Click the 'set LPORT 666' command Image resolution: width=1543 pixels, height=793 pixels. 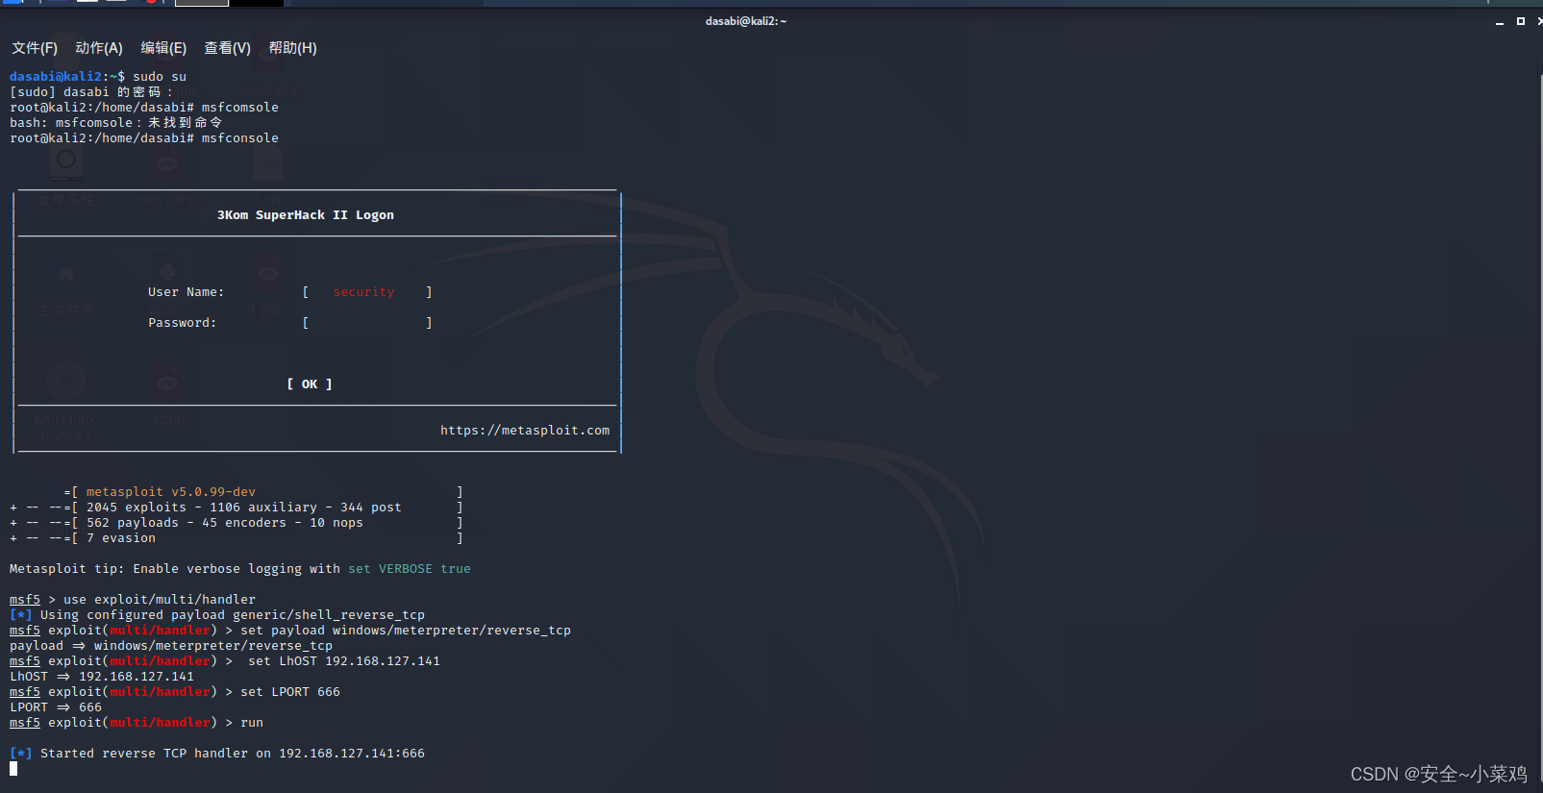click(x=290, y=692)
